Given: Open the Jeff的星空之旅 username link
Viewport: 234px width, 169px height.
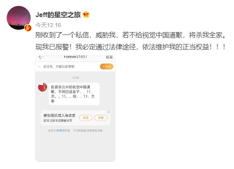Looking at the screenshot, I should point(58,15).
